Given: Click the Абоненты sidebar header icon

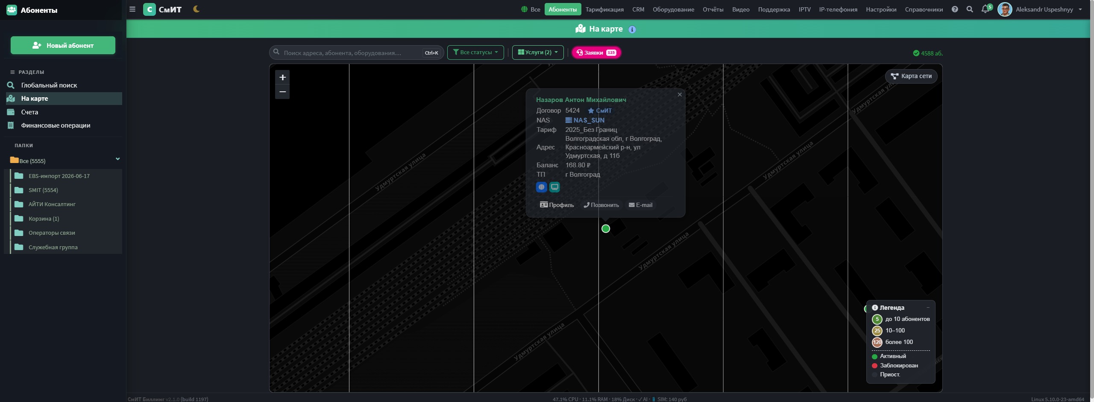Looking at the screenshot, I should click(12, 10).
